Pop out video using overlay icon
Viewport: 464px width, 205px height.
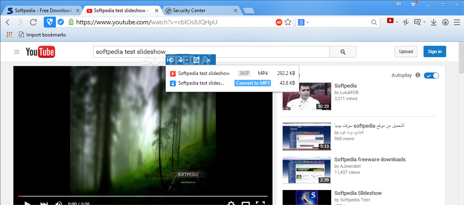(196, 60)
